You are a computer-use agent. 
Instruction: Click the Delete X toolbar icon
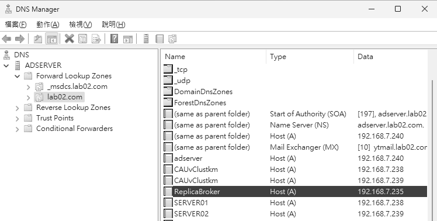[x=69, y=39]
